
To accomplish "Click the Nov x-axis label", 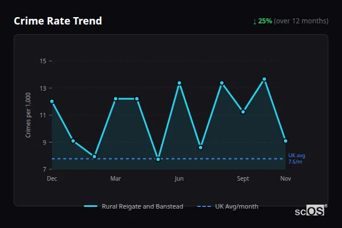I will coord(286,178).
